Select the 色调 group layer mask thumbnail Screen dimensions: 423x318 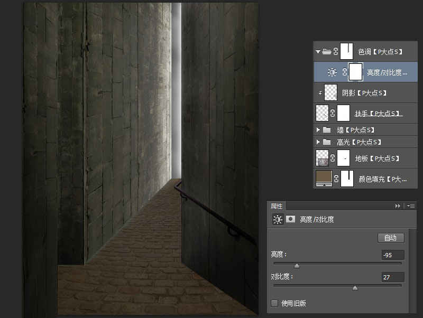click(347, 51)
